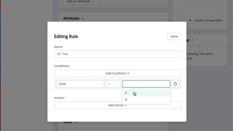Open the Style attribute dropdown

coord(80,84)
